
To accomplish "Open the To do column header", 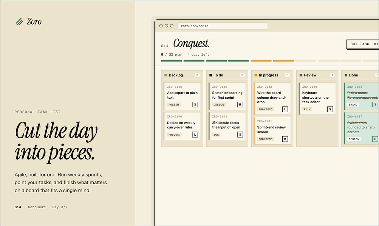I will click(x=227, y=75).
